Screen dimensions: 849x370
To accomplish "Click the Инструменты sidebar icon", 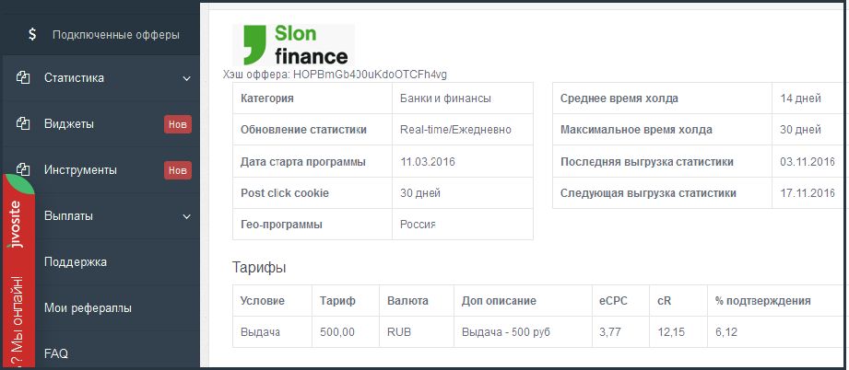I will [x=24, y=170].
